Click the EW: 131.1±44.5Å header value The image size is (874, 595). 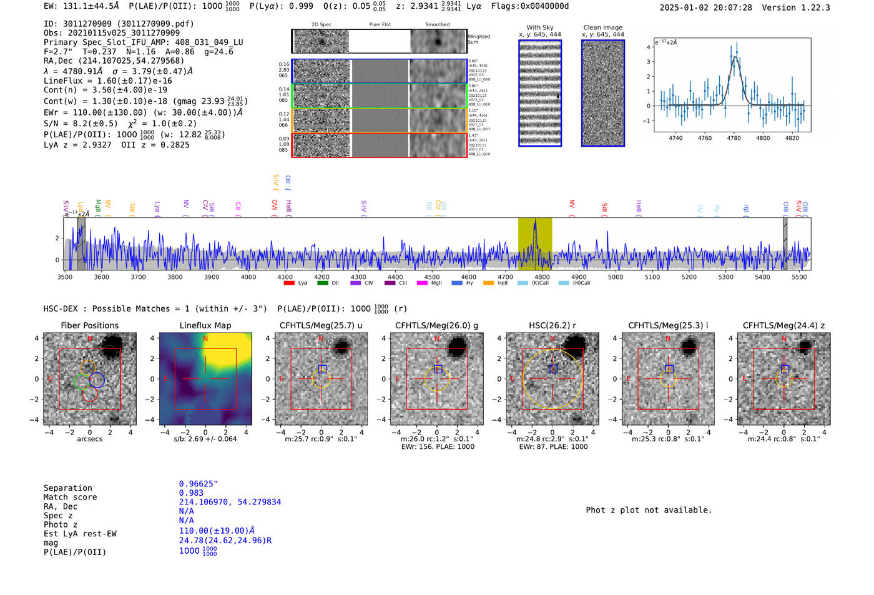[81, 6]
